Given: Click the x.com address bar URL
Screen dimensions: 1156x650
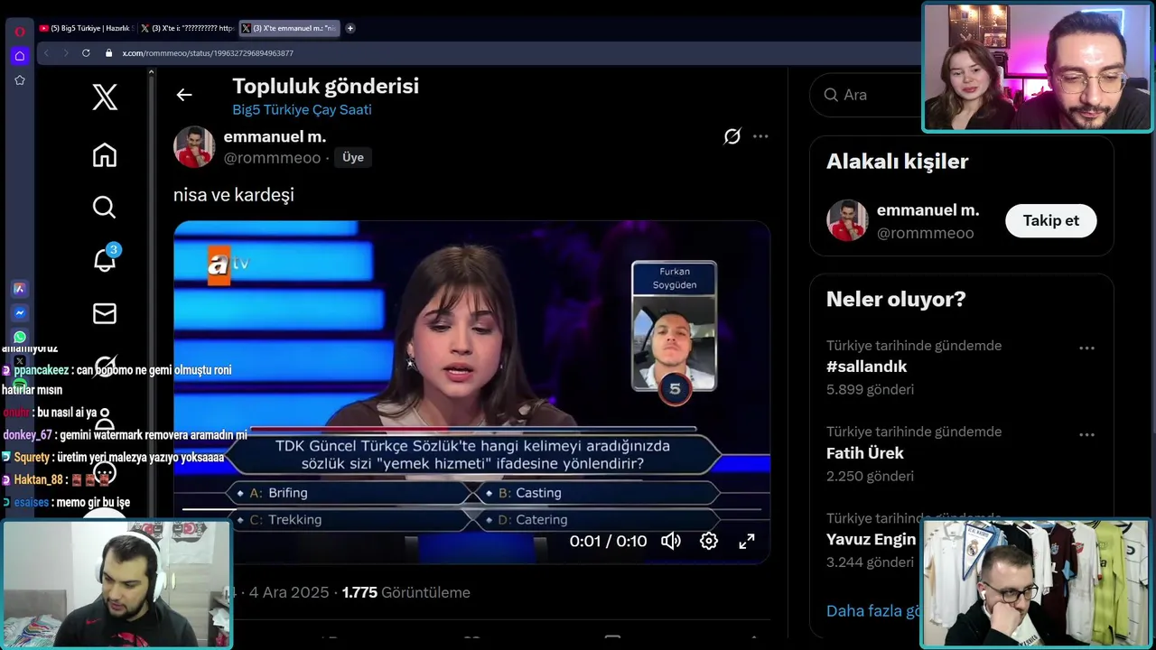Looking at the screenshot, I should (x=208, y=53).
